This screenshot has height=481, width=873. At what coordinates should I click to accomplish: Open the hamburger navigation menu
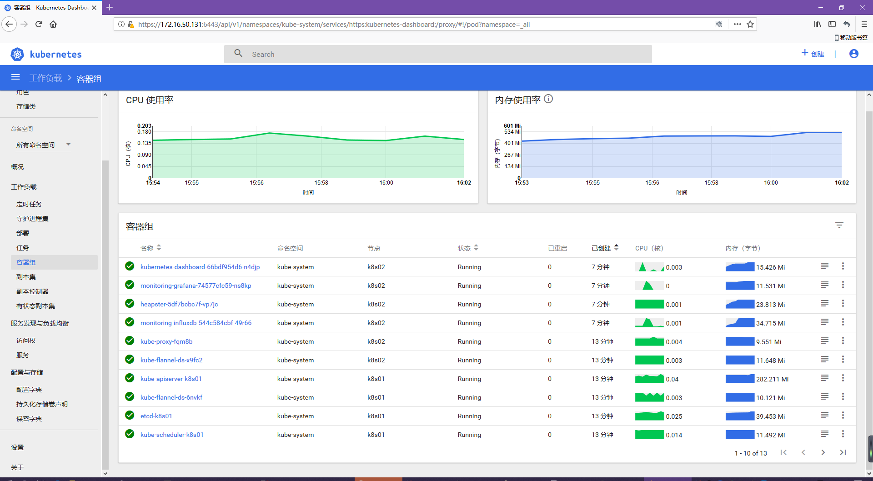click(x=15, y=77)
